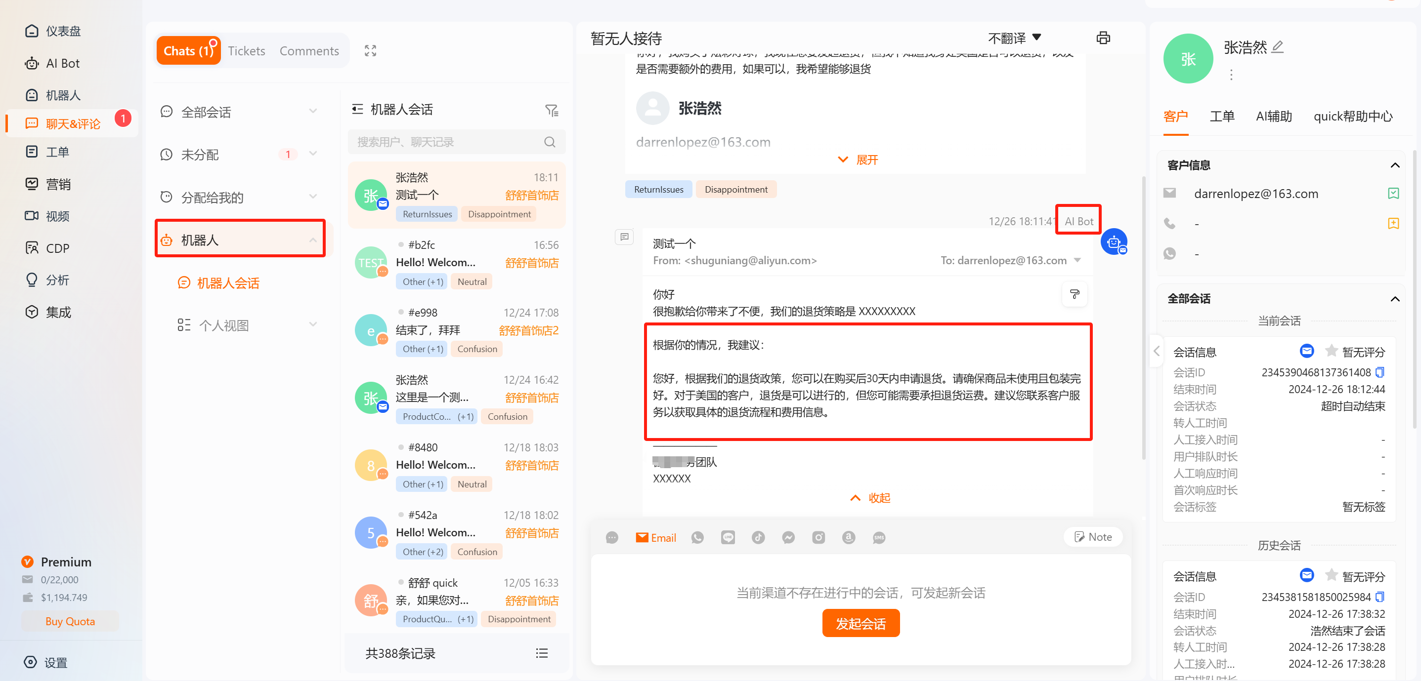The height and width of the screenshot is (681, 1421).
Task: Click 展开 to expand the message
Action: point(858,160)
